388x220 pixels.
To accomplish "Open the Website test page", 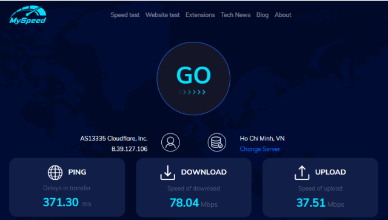I will pos(162,15).
